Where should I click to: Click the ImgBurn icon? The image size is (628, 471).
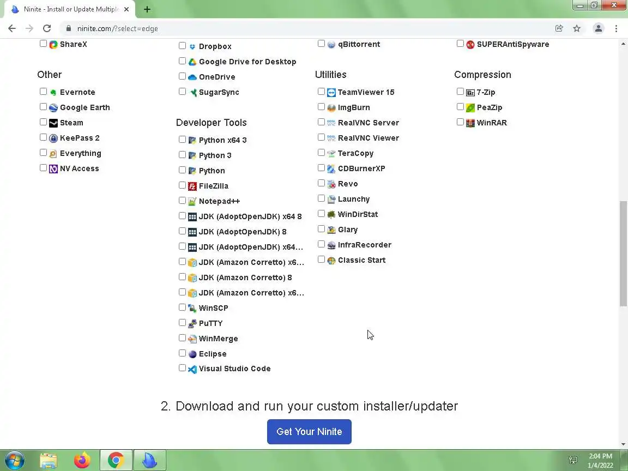tap(331, 108)
